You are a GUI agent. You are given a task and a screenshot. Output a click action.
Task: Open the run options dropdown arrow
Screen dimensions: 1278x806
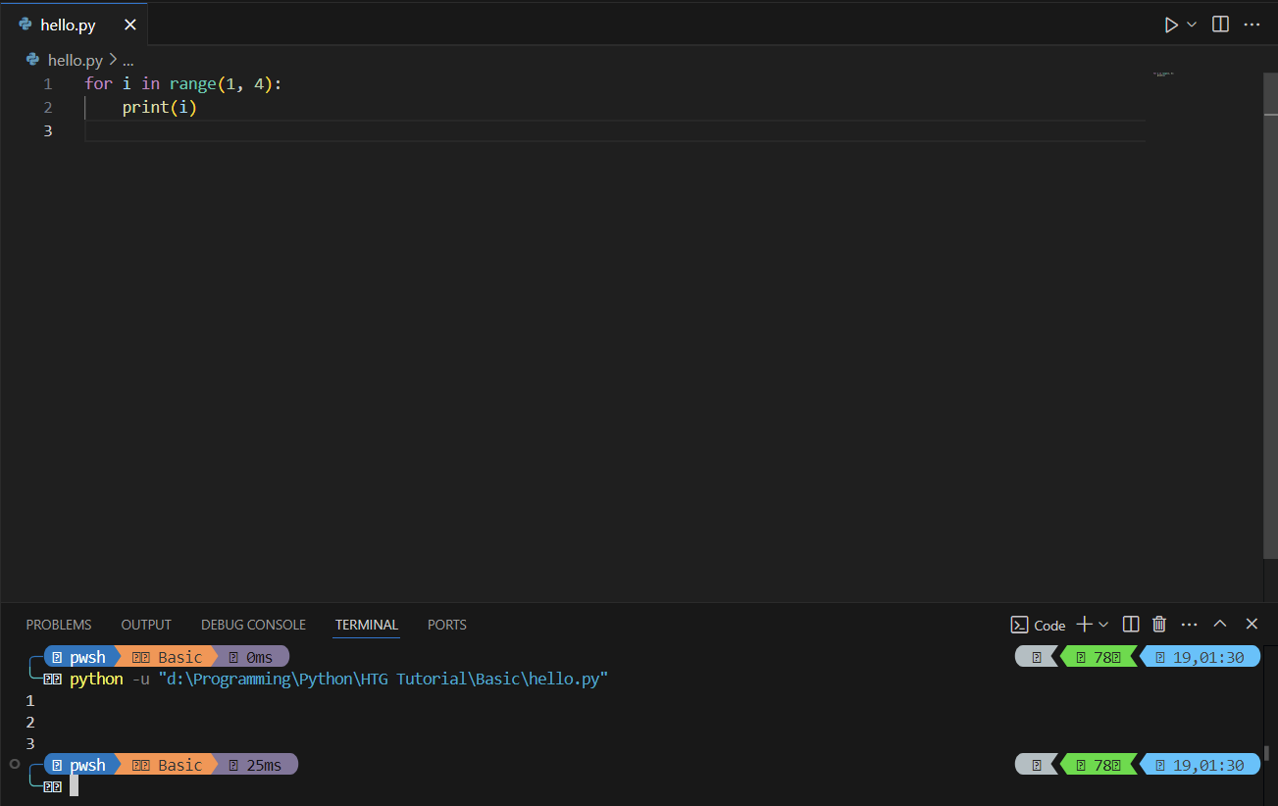point(1193,25)
